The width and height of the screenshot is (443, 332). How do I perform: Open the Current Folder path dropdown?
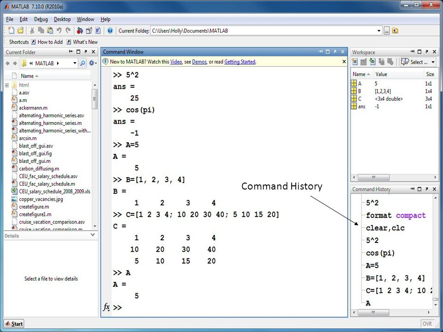379,31
